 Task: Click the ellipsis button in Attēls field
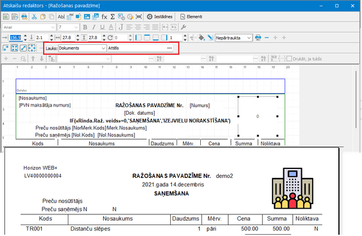[x=169, y=48]
